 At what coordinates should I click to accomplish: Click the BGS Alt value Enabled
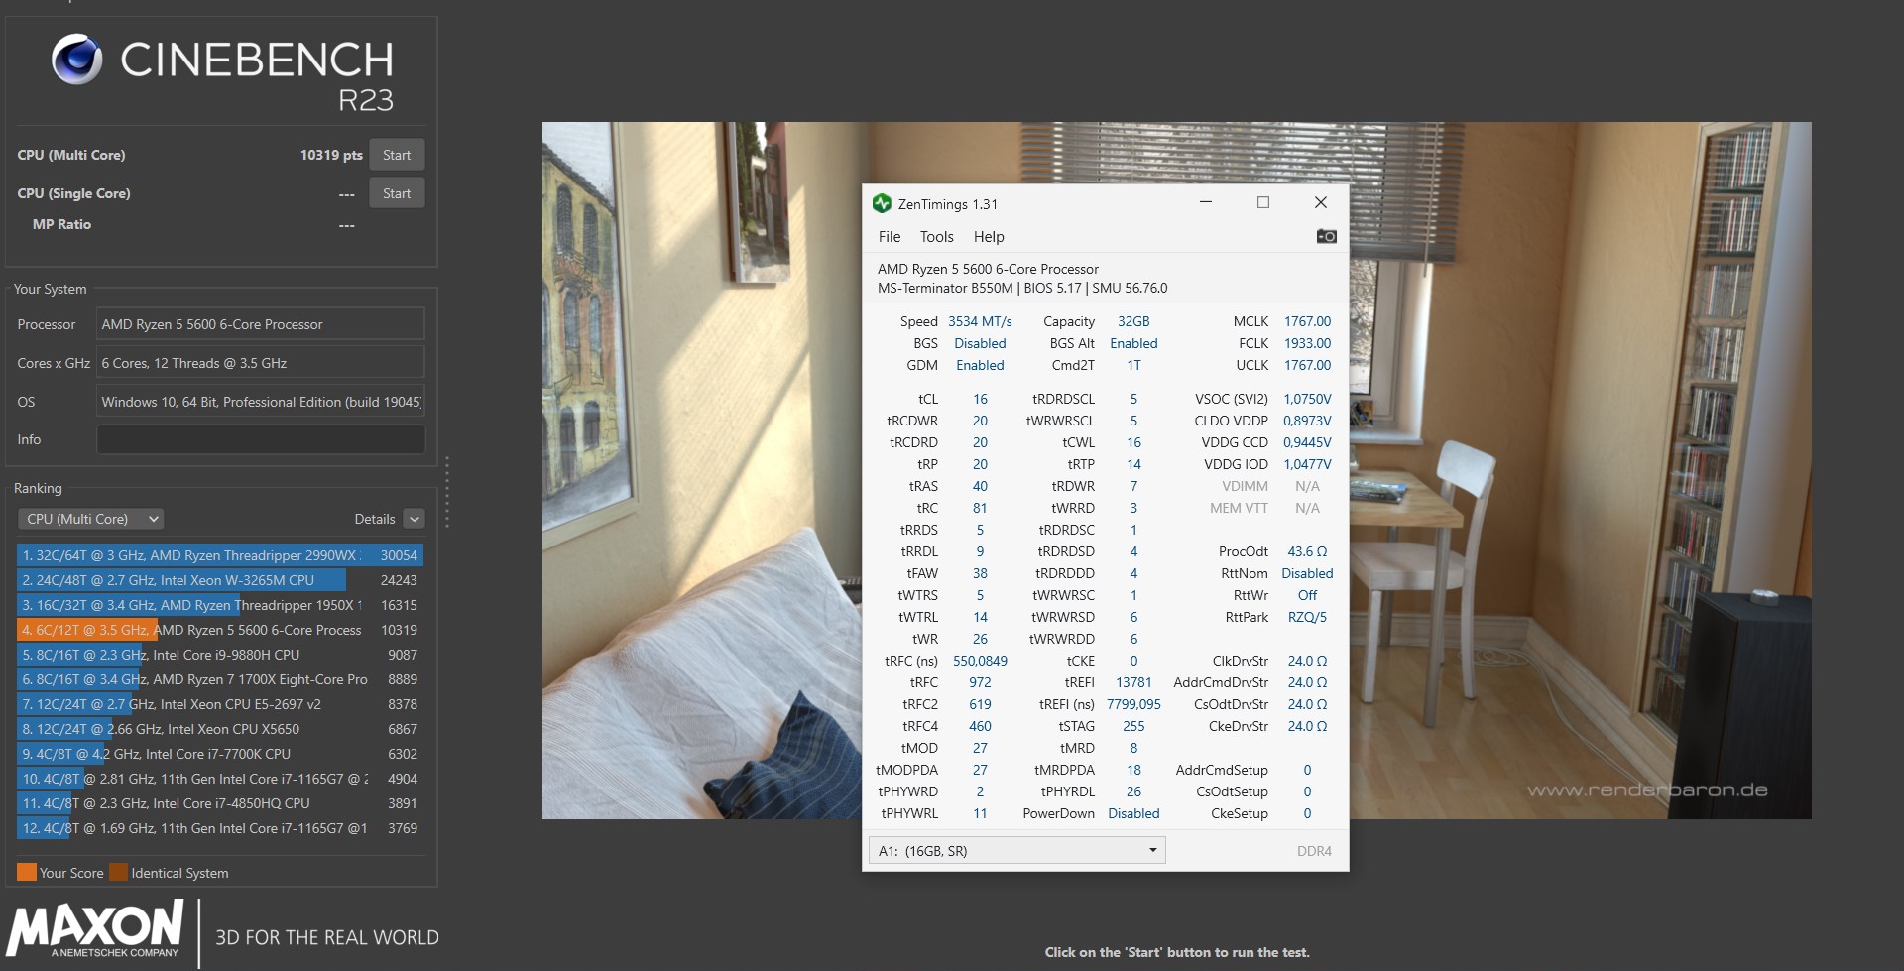[x=1133, y=343]
